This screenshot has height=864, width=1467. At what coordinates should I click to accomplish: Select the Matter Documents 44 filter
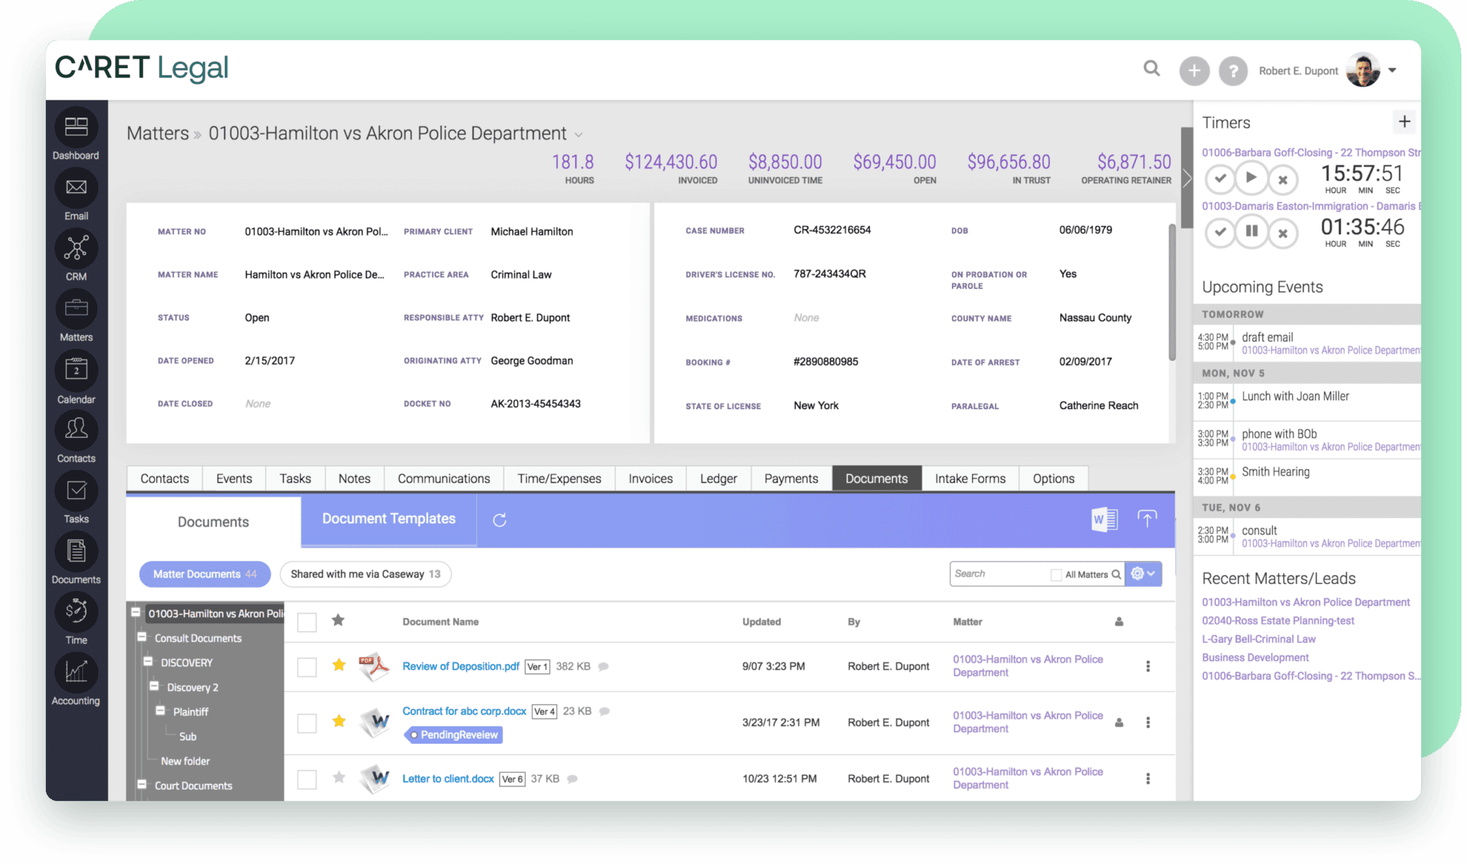click(x=205, y=574)
